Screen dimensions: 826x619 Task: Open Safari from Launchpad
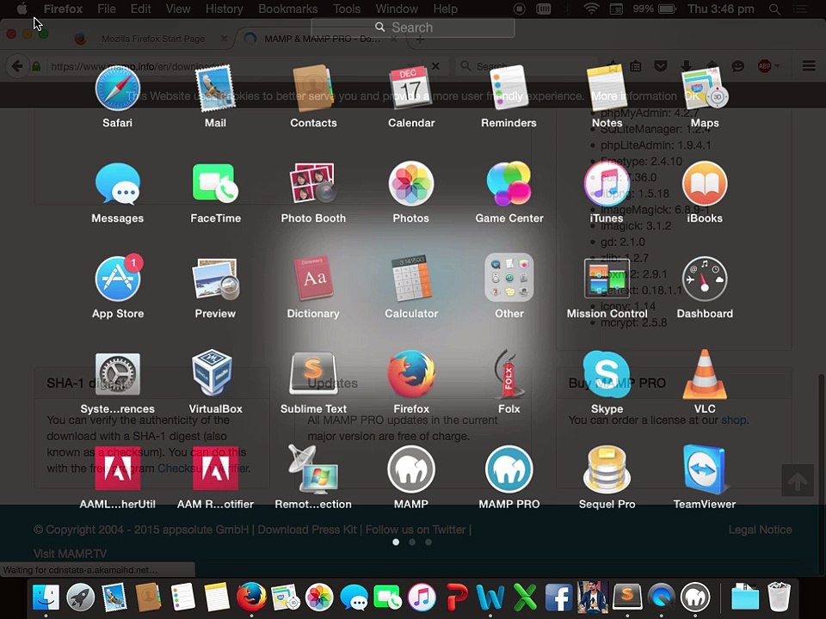(118, 89)
